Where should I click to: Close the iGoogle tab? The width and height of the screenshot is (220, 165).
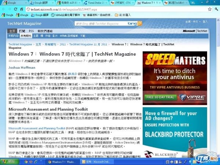26,3
